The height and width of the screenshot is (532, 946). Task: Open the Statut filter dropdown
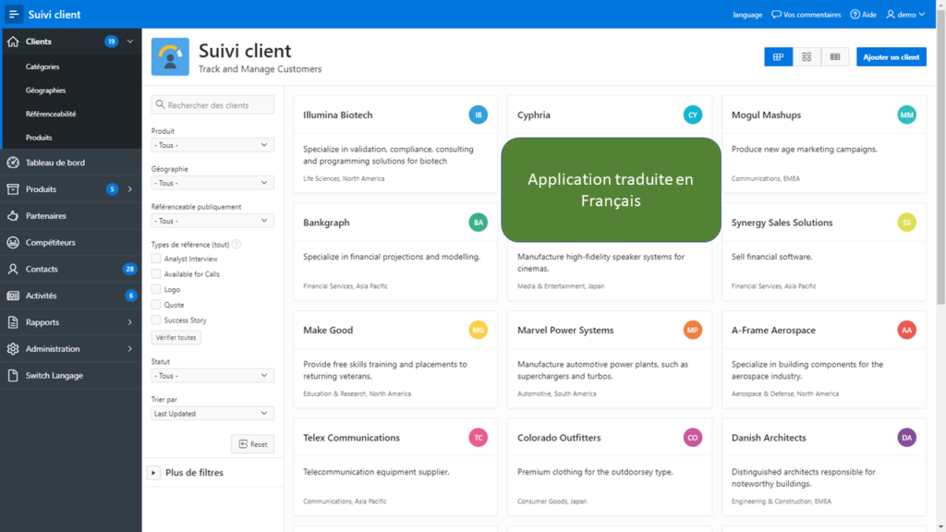(212, 375)
